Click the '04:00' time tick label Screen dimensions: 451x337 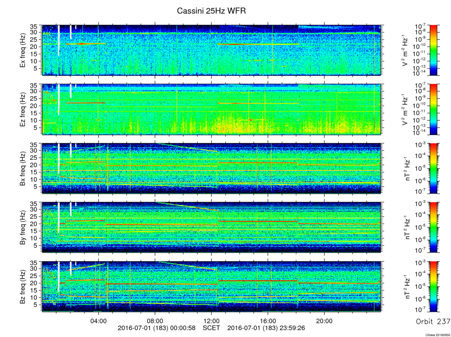99,321
